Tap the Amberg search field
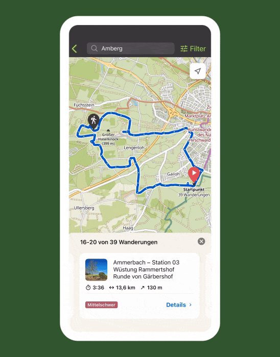The height and width of the screenshot is (357, 280). [x=130, y=48]
